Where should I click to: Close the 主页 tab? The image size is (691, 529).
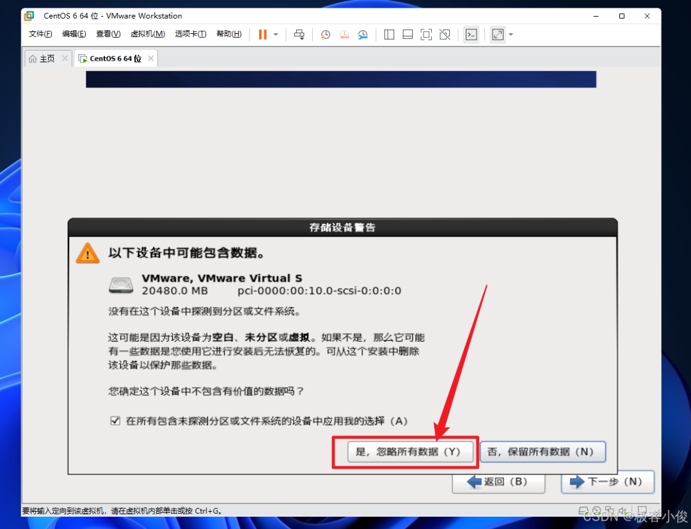pos(65,58)
